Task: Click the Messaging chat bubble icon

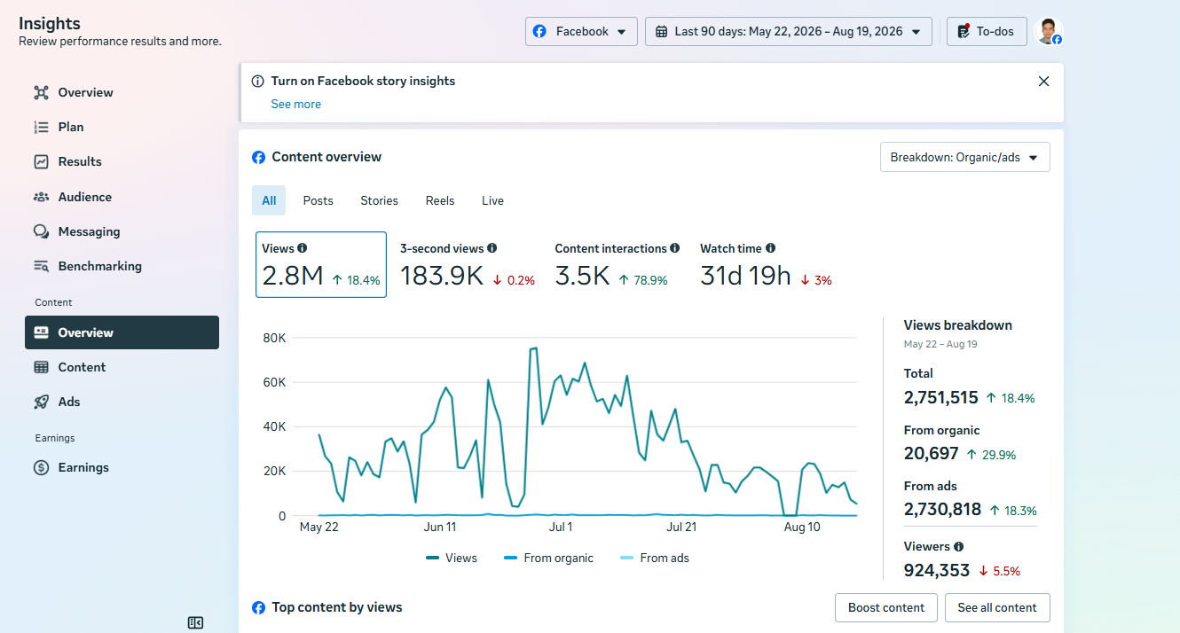Action: coord(41,231)
